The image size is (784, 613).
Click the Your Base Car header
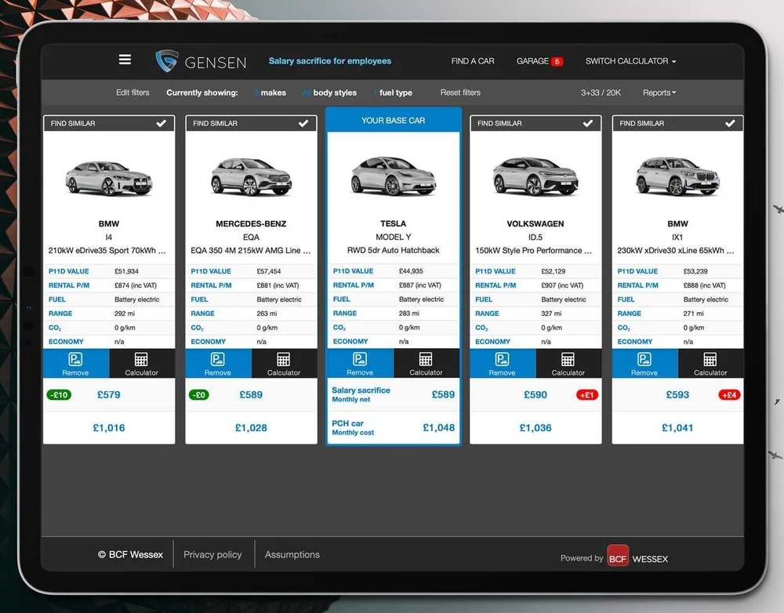click(394, 121)
